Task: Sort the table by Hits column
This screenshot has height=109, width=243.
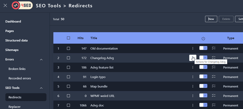Action: pos(80,38)
